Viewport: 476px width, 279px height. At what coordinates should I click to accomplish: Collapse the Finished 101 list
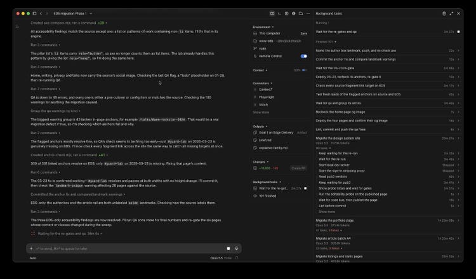click(326, 42)
